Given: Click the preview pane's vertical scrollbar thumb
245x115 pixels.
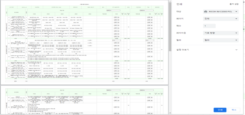Looking at the screenshot, I should pyautogui.click(x=170, y=26).
